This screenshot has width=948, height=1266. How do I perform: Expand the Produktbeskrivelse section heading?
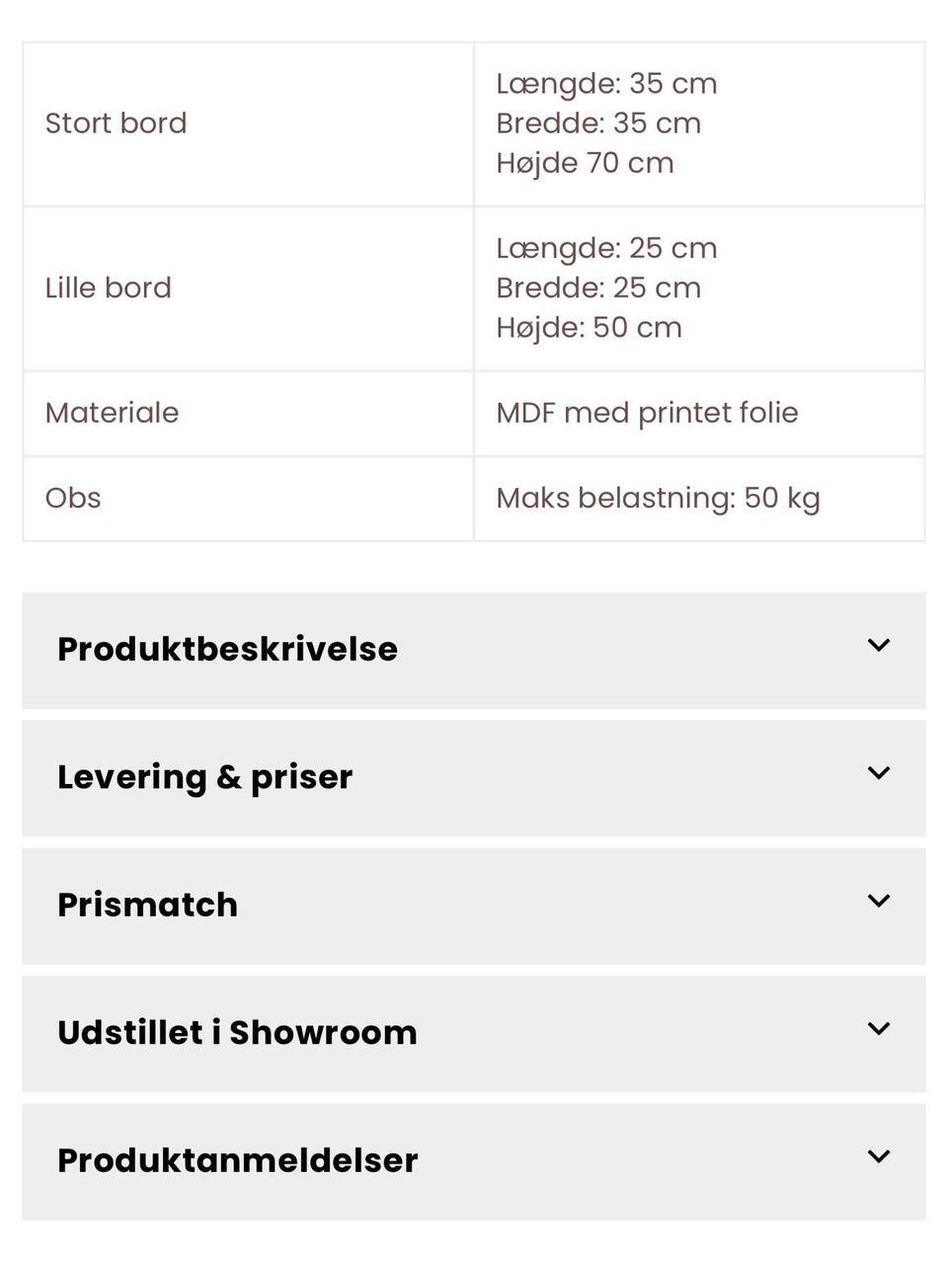coord(227,649)
